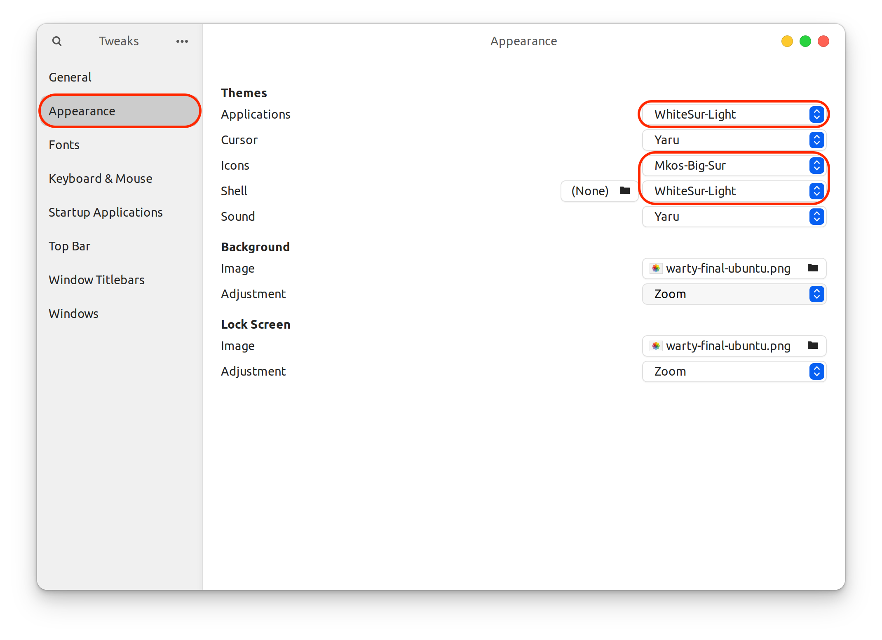This screenshot has height=640, width=882.
Task: Open the Cursor theme dropdown
Action: pyautogui.click(x=734, y=140)
